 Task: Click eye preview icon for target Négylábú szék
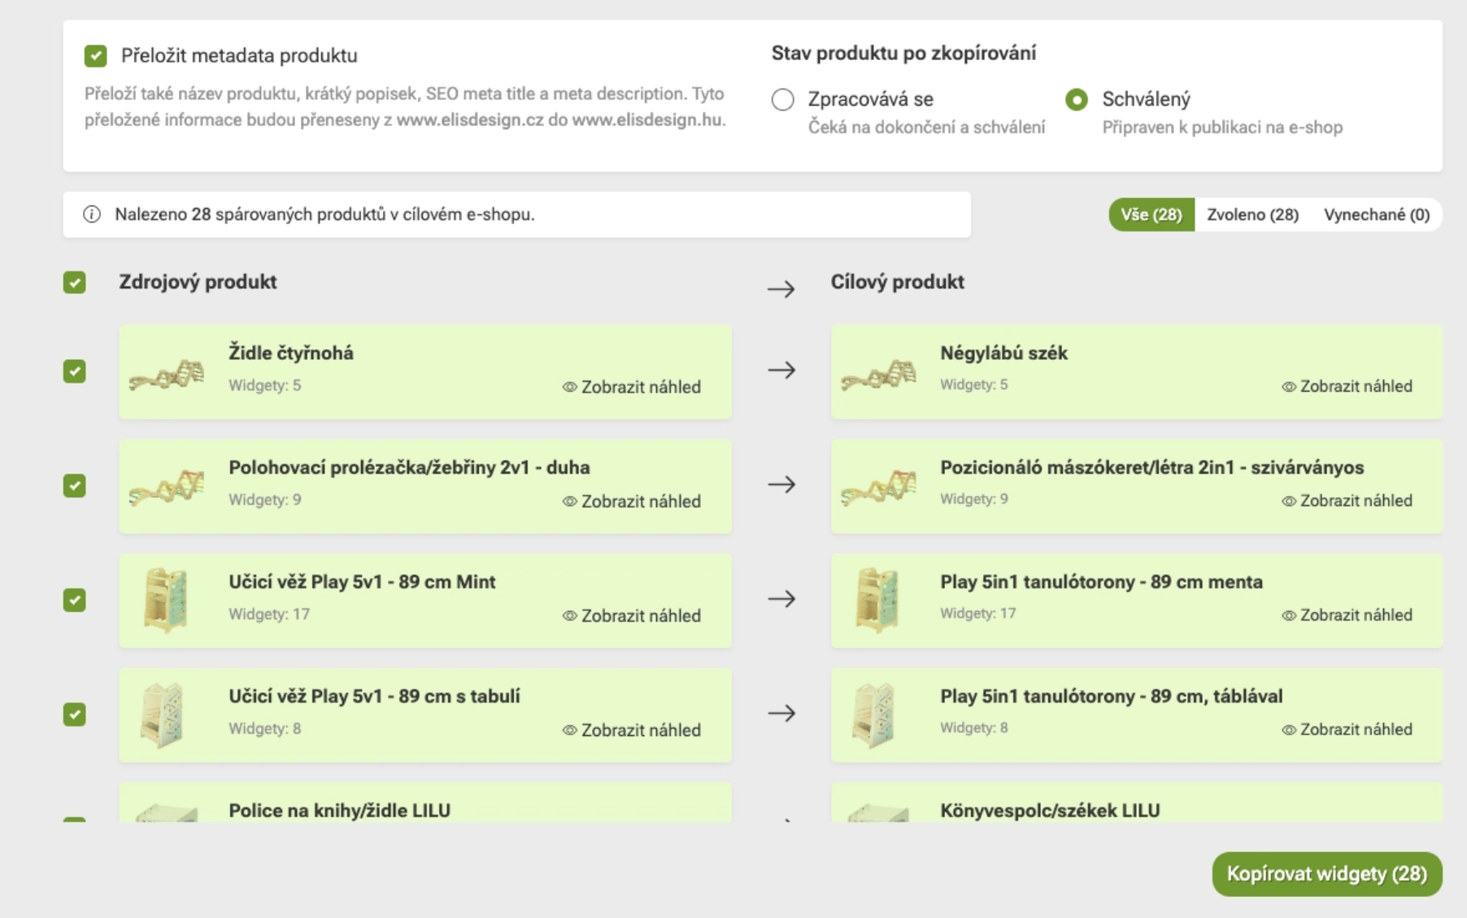(x=1288, y=387)
